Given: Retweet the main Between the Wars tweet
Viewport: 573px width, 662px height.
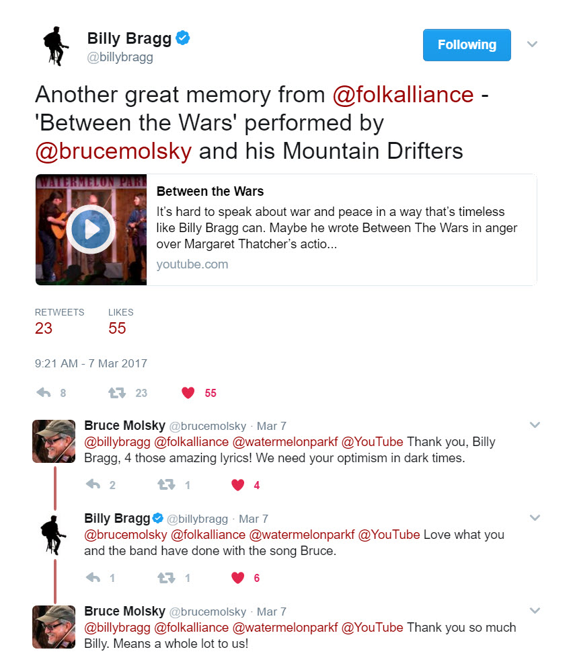Looking at the screenshot, I should (117, 393).
